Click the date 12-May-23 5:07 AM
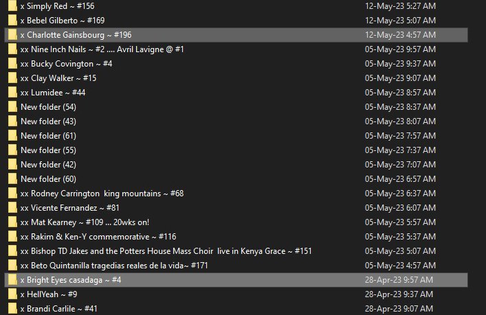Image resolution: width=486 pixels, height=315 pixels. pos(400,21)
